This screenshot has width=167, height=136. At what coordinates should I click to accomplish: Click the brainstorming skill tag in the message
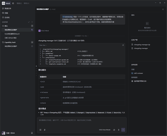(x=68, y=17)
